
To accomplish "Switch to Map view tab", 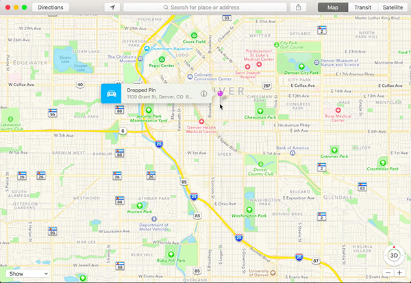I will coord(333,8).
